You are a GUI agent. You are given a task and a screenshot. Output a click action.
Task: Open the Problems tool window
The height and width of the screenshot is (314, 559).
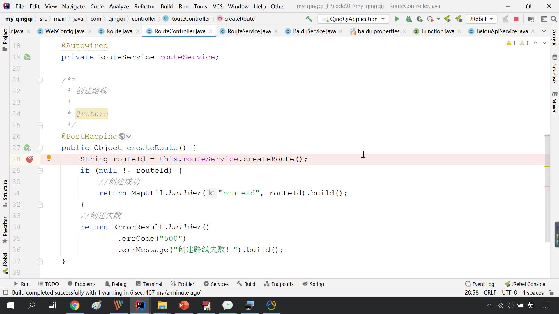[82, 284]
